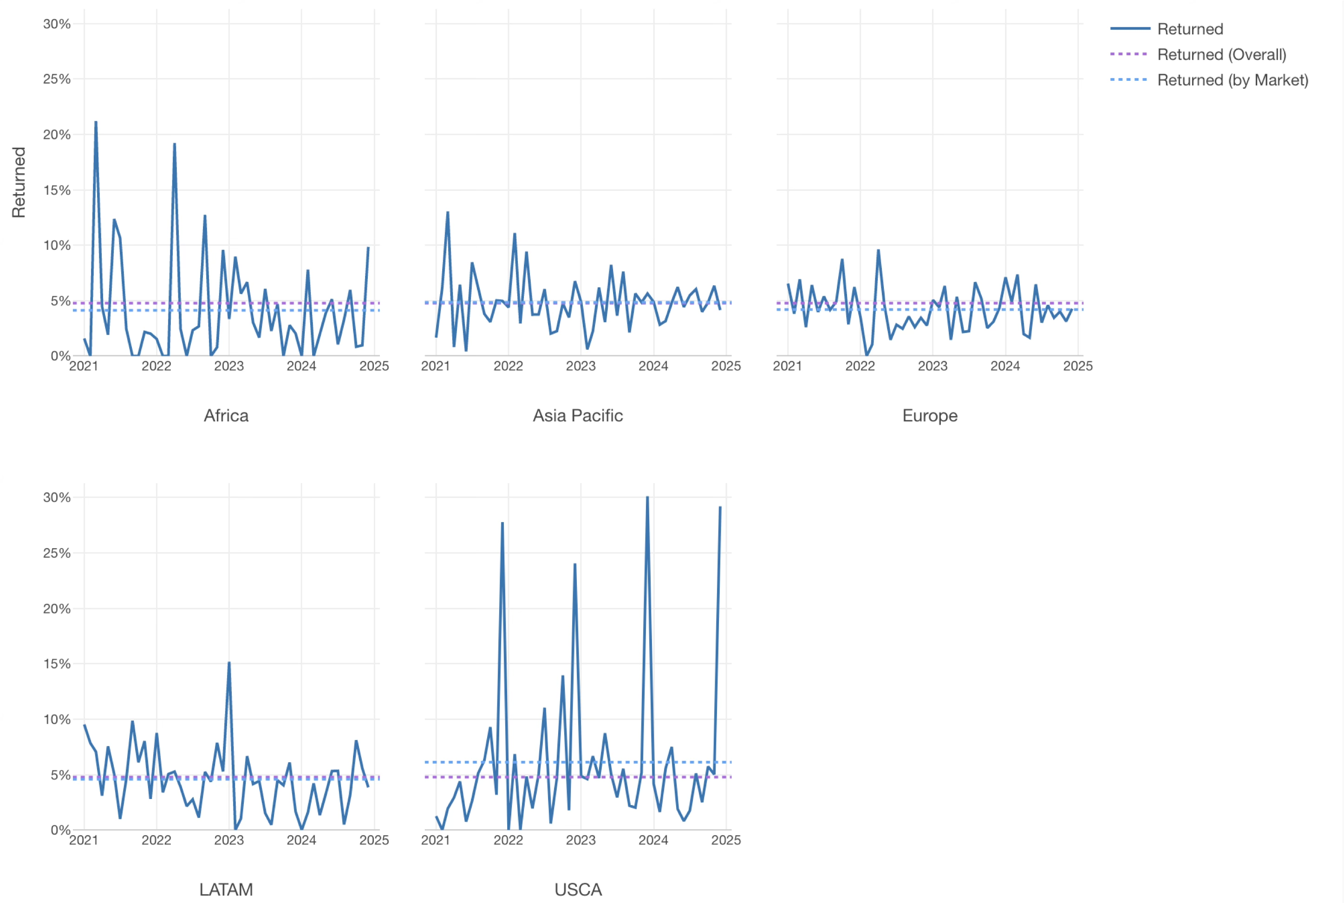Image resolution: width=1344 pixels, height=903 pixels.
Task: Select the Africa chart title
Action: [x=226, y=415]
